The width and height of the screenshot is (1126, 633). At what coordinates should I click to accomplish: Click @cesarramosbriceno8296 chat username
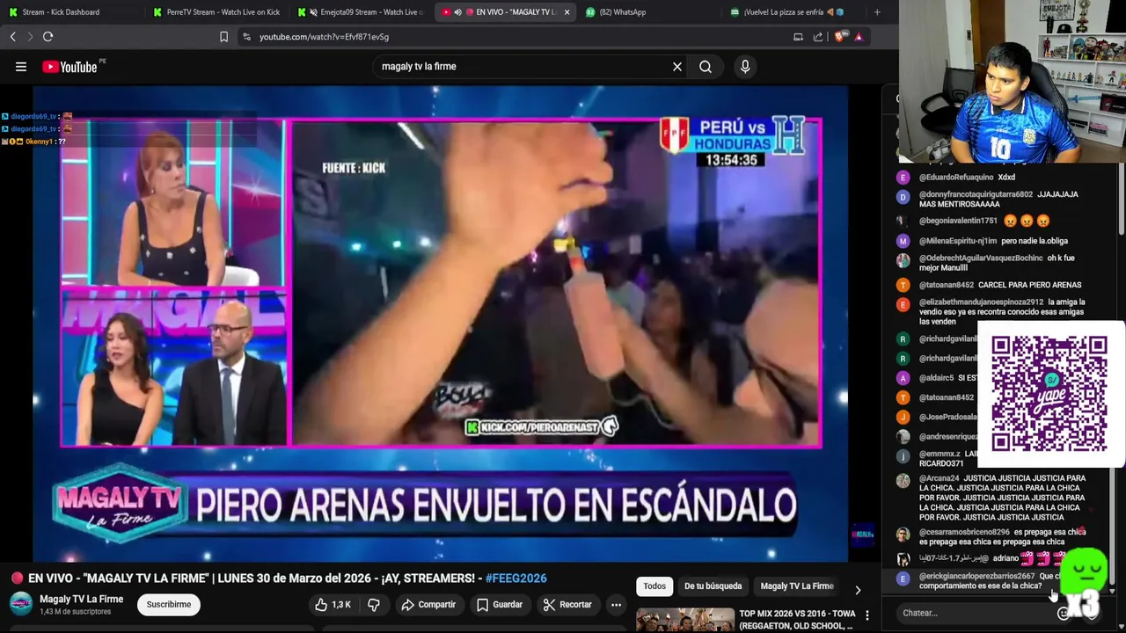click(x=964, y=532)
